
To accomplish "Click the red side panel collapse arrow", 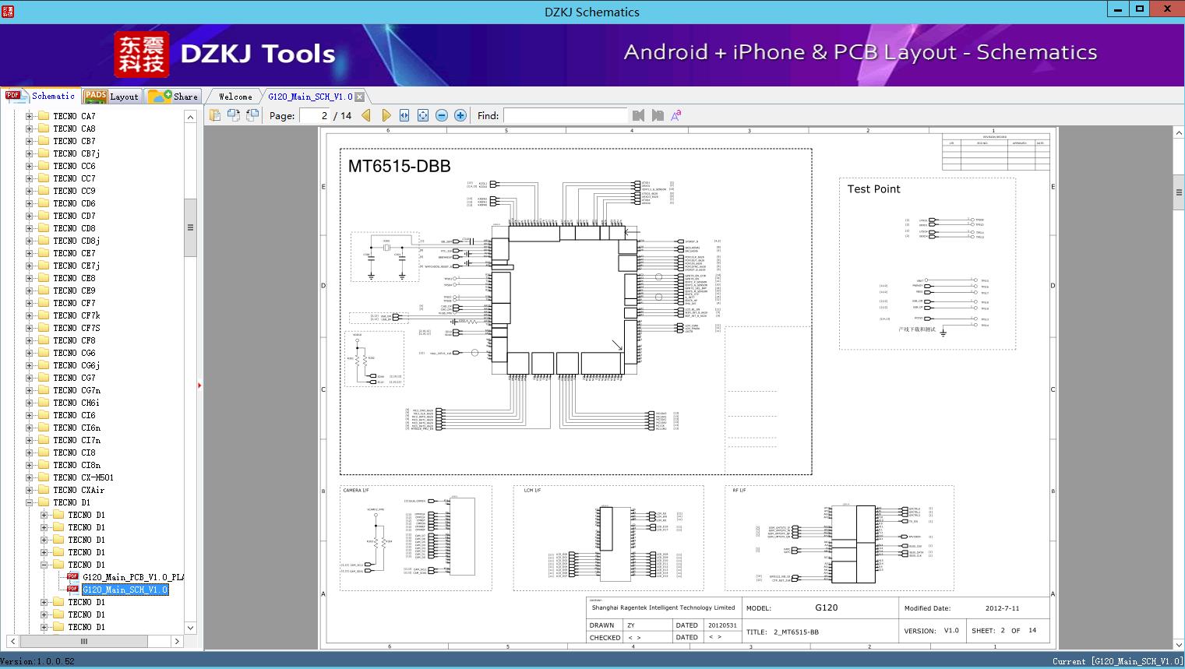I will [x=199, y=385].
